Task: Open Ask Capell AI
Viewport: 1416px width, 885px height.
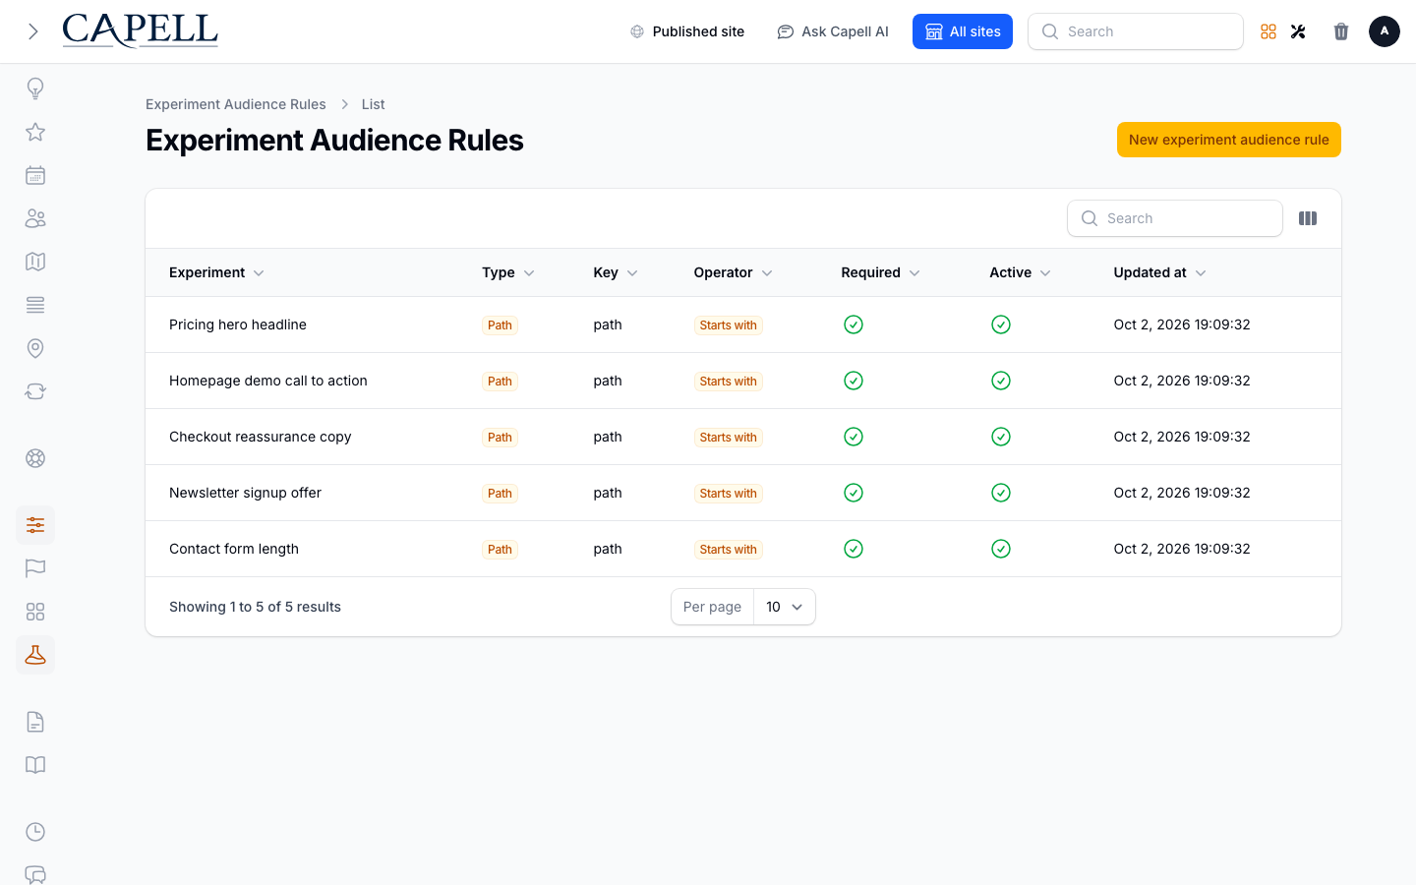Action: coord(833,31)
